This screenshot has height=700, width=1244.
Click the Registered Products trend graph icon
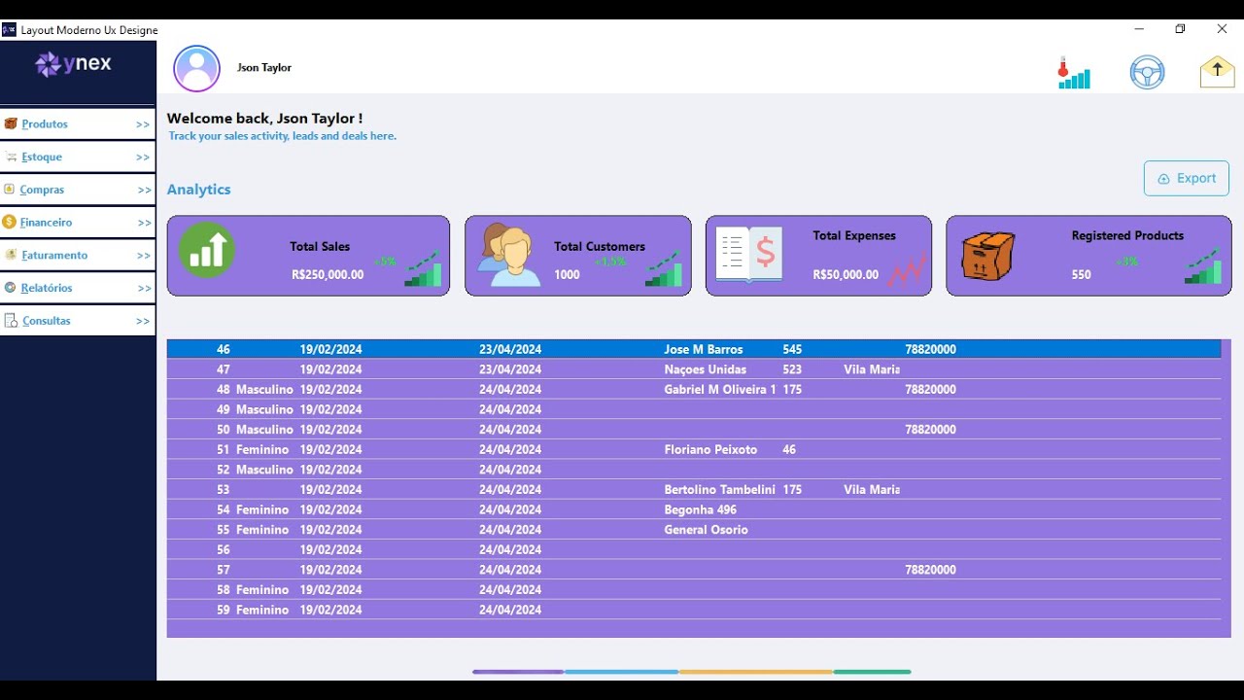[1202, 265]
